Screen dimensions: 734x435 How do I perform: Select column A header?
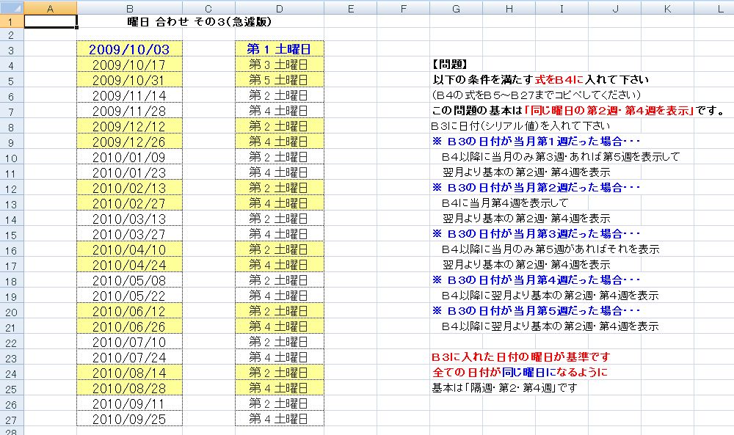click(x=51, y=8)
